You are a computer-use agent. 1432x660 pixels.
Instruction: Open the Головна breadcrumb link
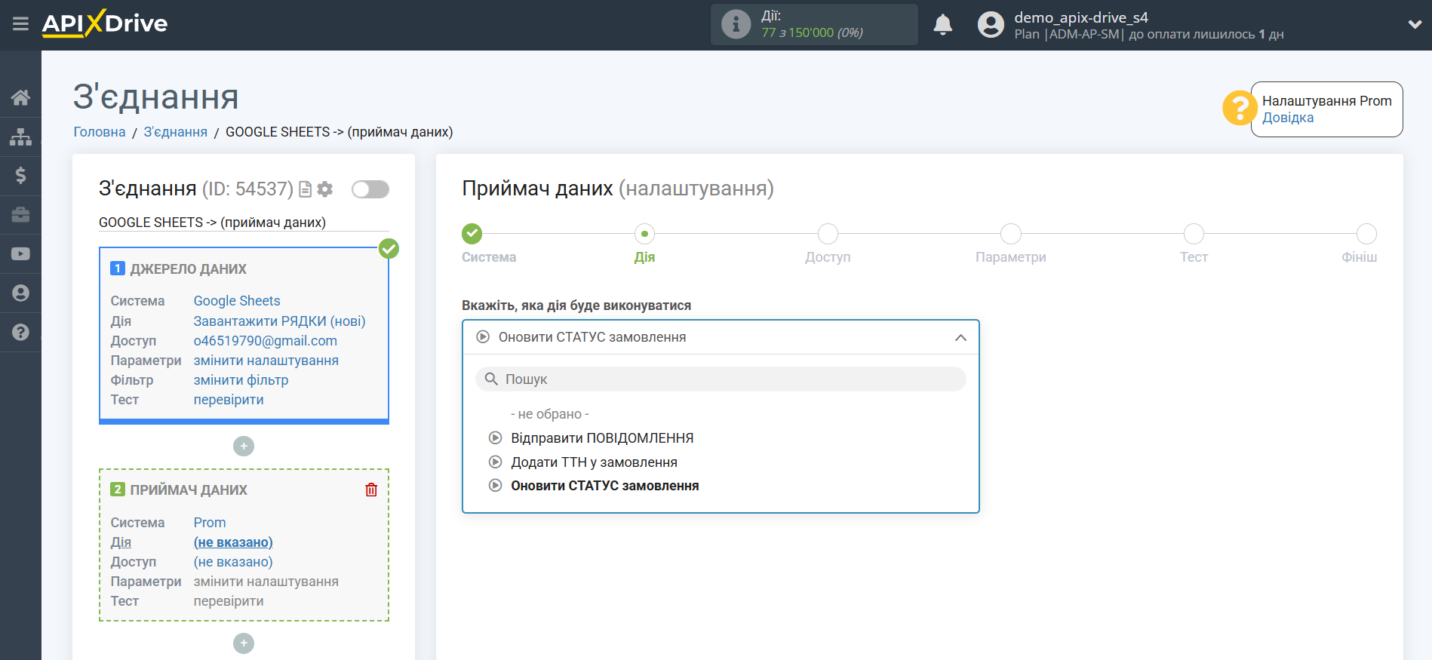coord(100,132)
